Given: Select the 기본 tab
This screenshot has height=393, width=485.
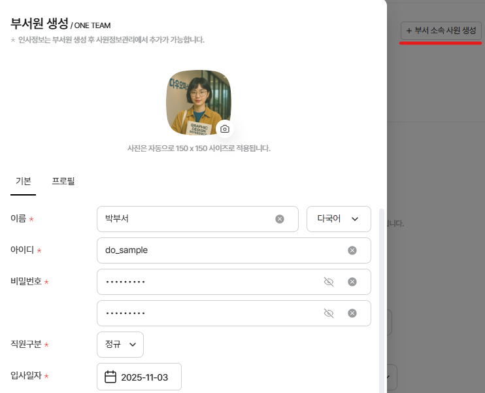Looking at the screenshot, I should (x=23, y=181).
